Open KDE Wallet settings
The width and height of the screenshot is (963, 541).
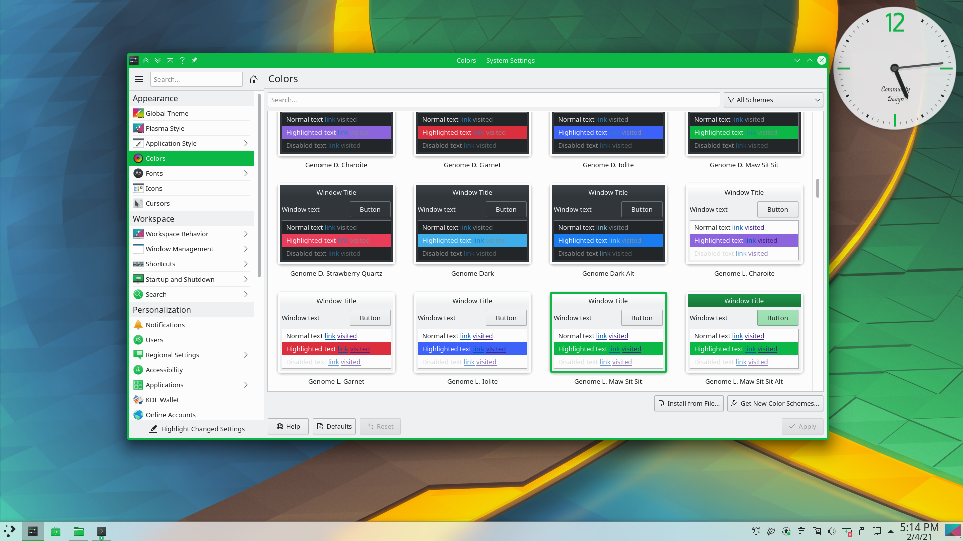point(191,400)
